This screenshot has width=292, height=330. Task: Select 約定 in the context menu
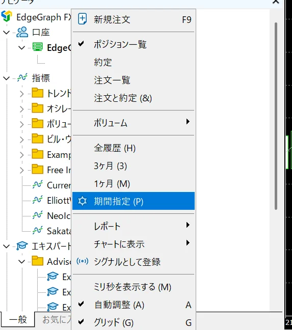[x=134, y=62]
